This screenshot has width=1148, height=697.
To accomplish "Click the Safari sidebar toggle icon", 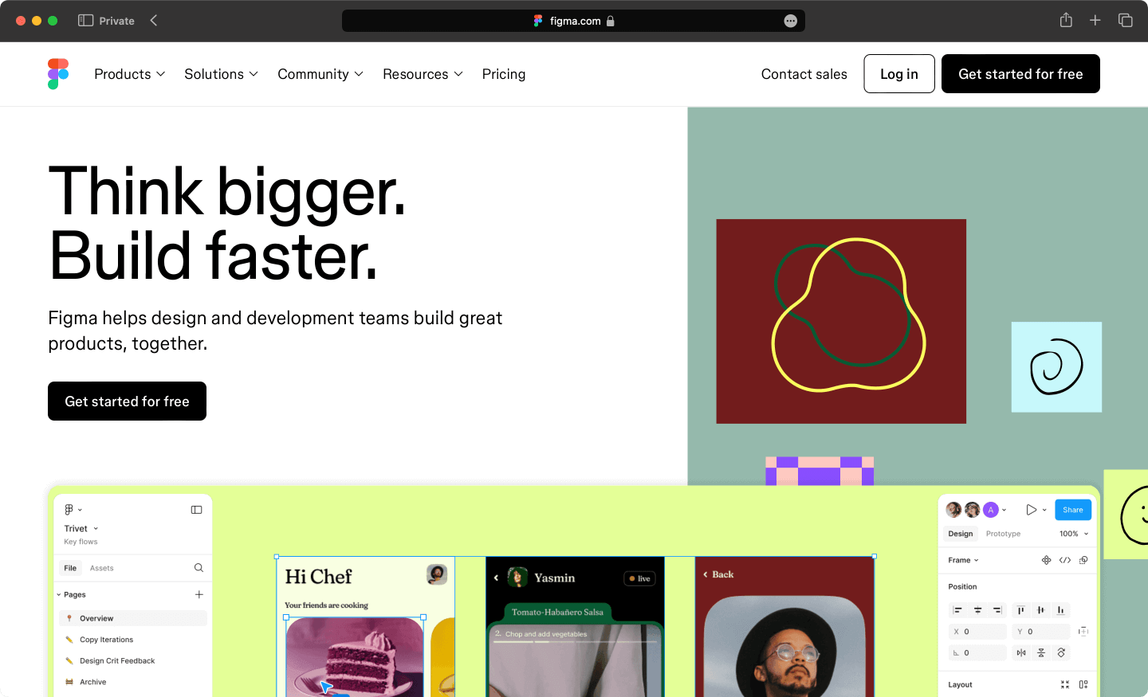I will coord(85,21).
